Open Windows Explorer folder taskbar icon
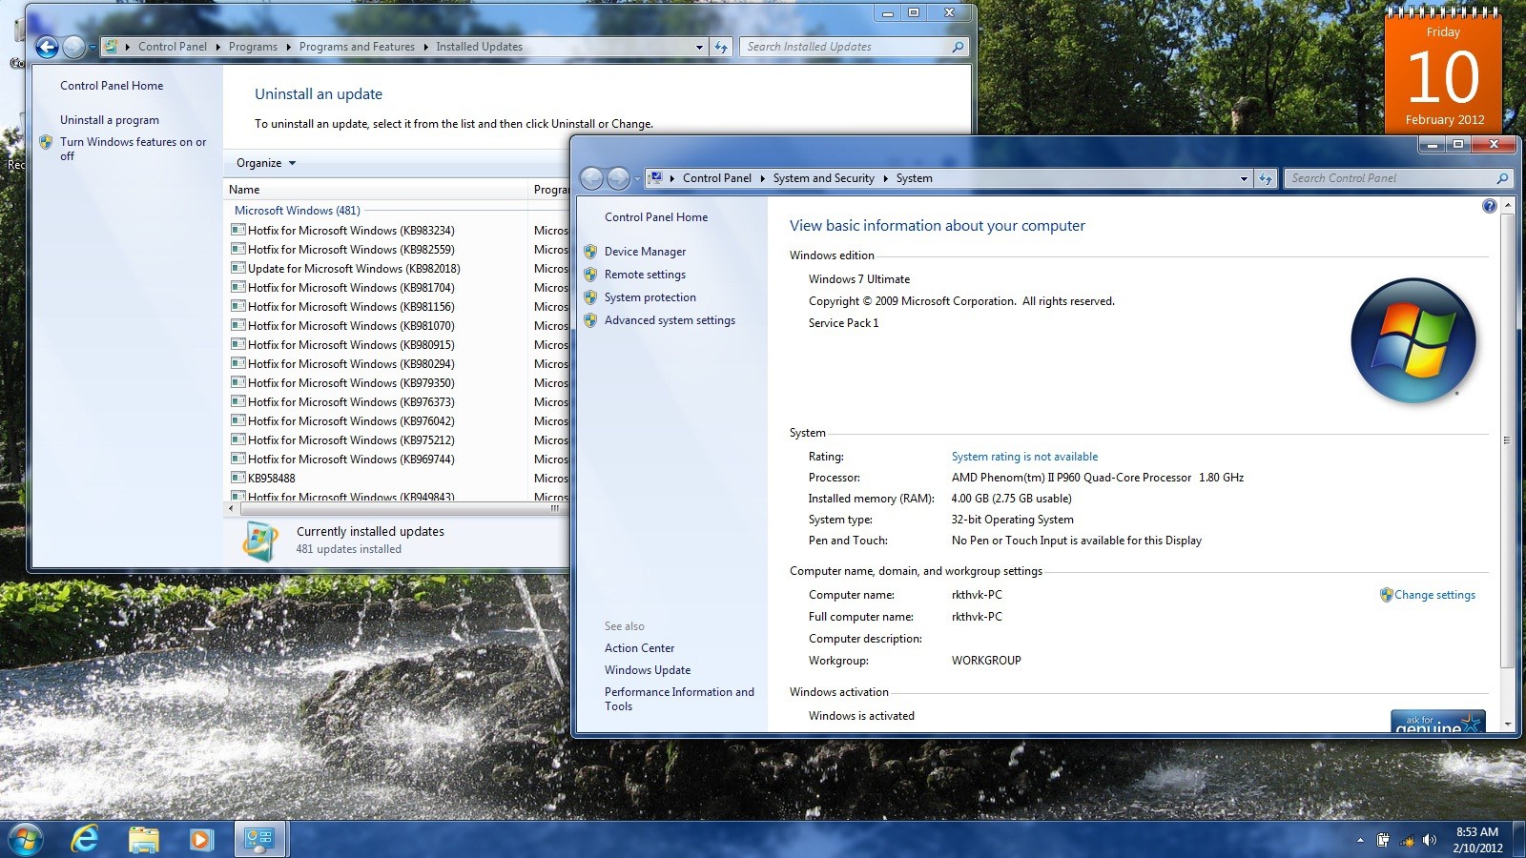This screenshot has width=1526, height=858. [x=143, y=839]
